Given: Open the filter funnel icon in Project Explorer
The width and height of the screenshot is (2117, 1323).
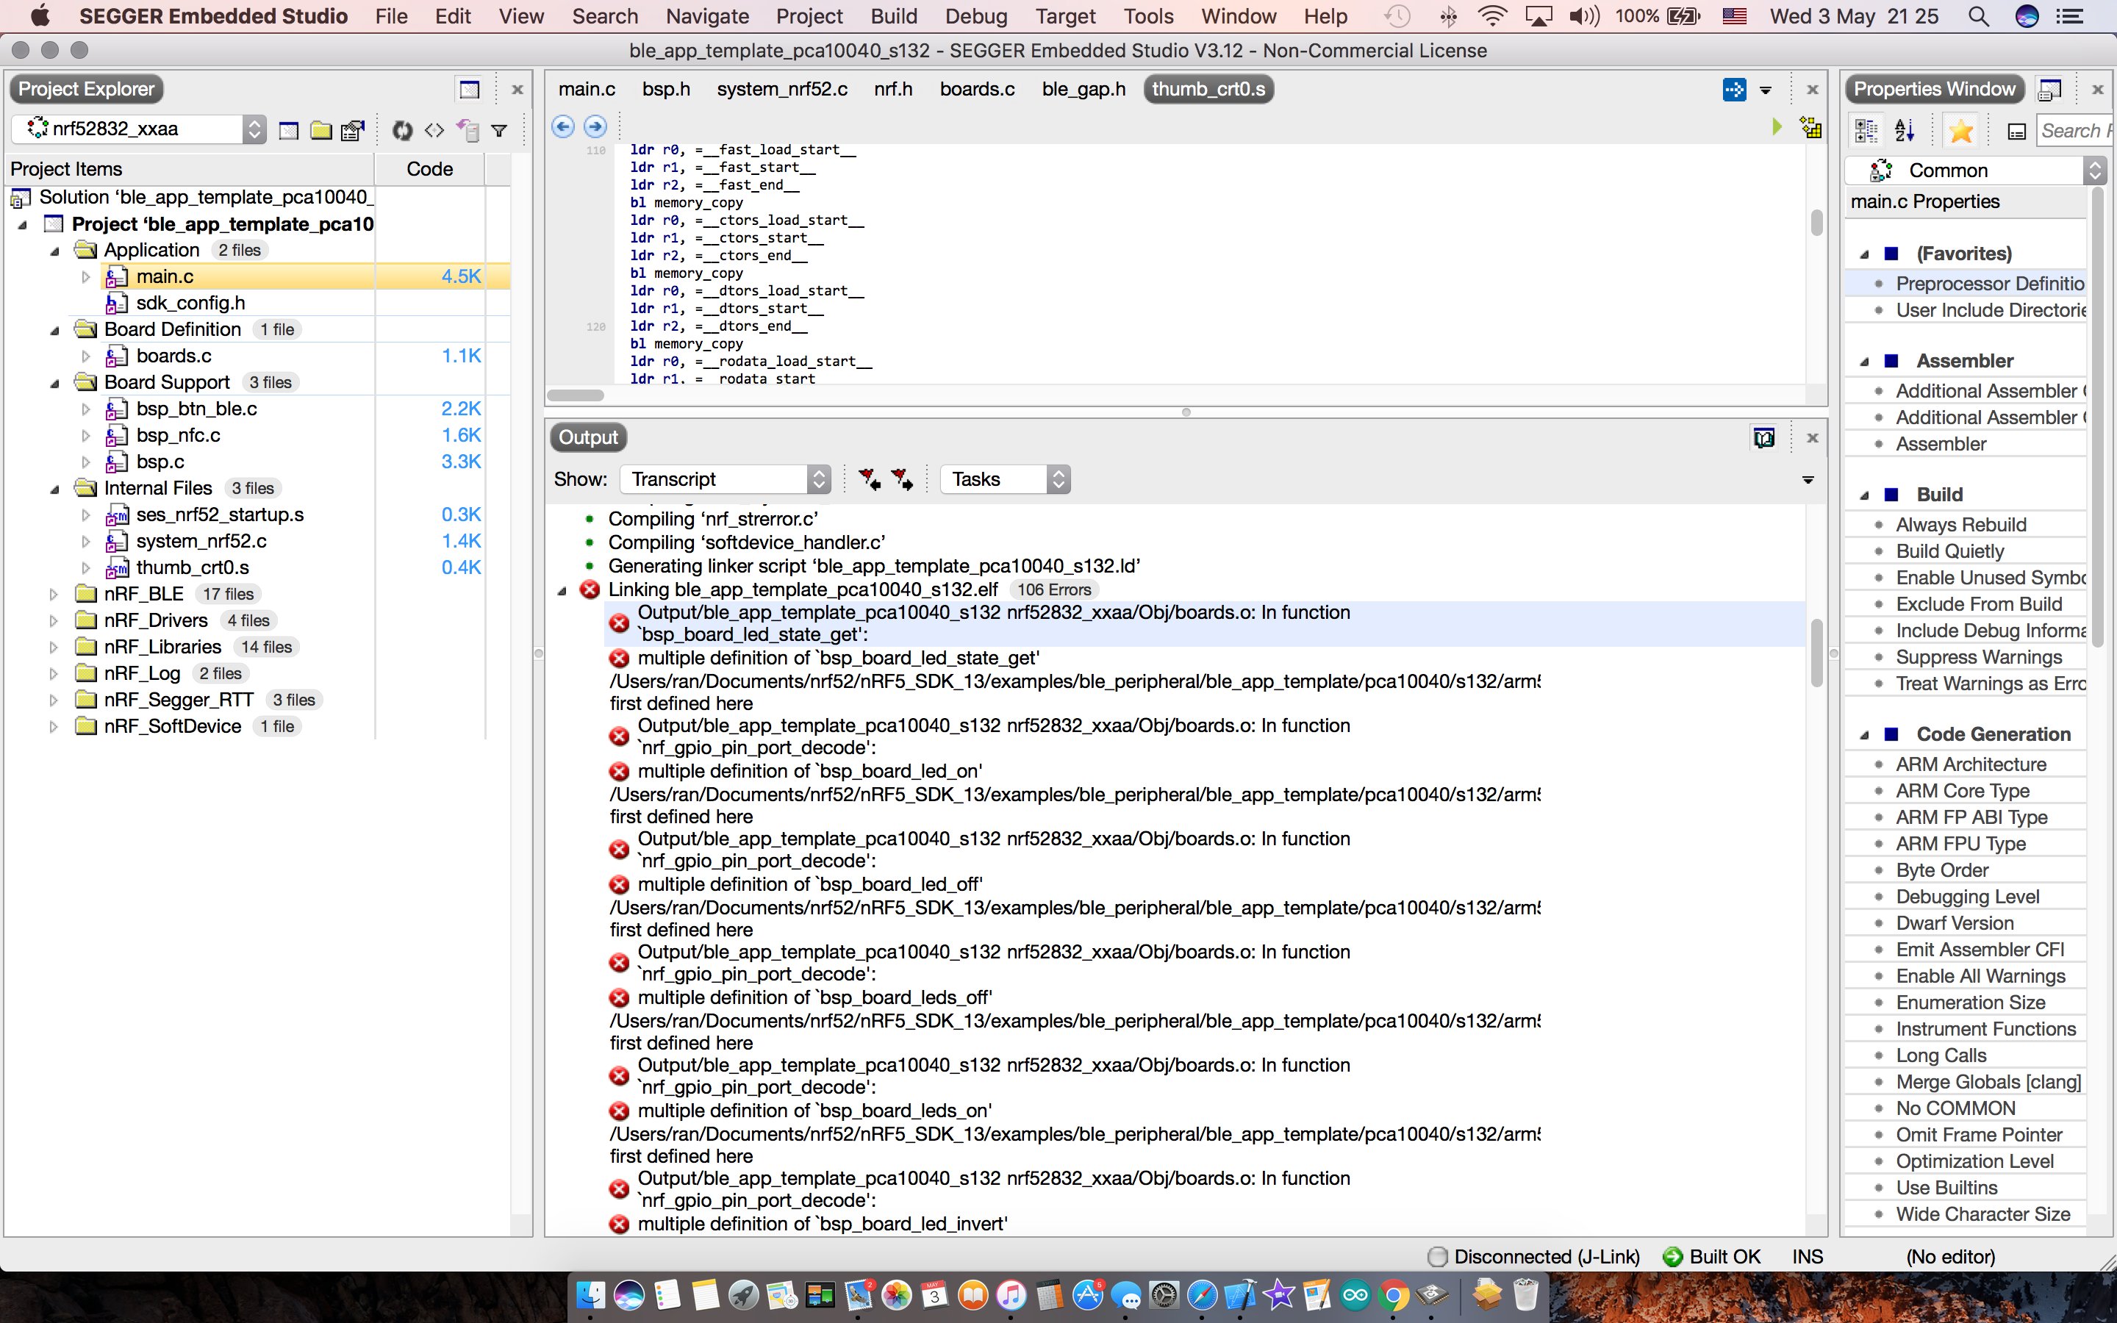Looking at the screenshot, I should pyautogui.click(x=500, y=130).
